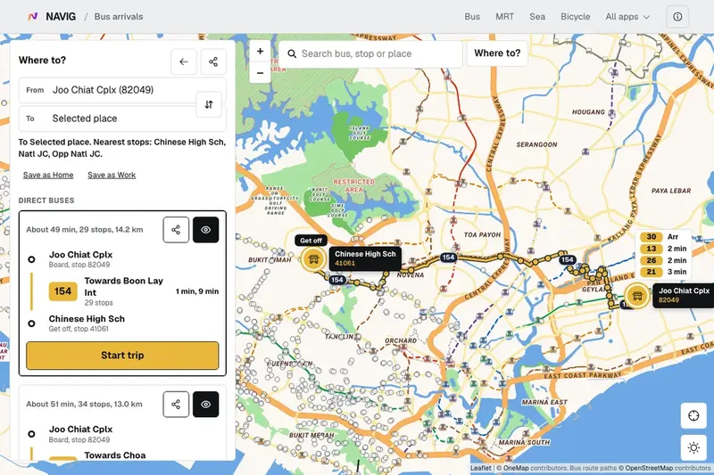Select bus 13 arrival row

pyautogui.click(x=664, y=249)
